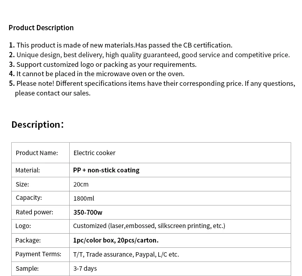The width and height of the screenshot is (302, 276).
Task: Select the customized laser, embossed, silkscreen text
Action: pos(149,226)
